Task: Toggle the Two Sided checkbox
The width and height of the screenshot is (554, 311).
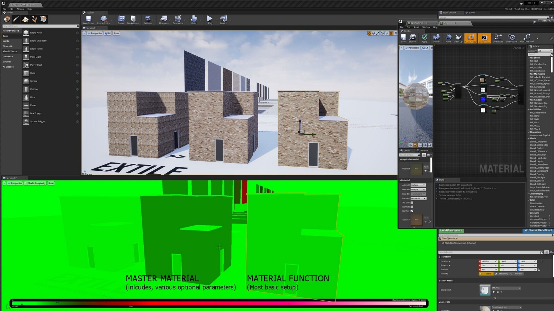Action: tap(412, 202)
